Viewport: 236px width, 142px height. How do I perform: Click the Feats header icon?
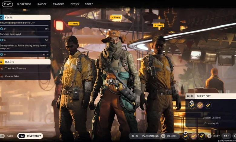(x=2, y=18)
